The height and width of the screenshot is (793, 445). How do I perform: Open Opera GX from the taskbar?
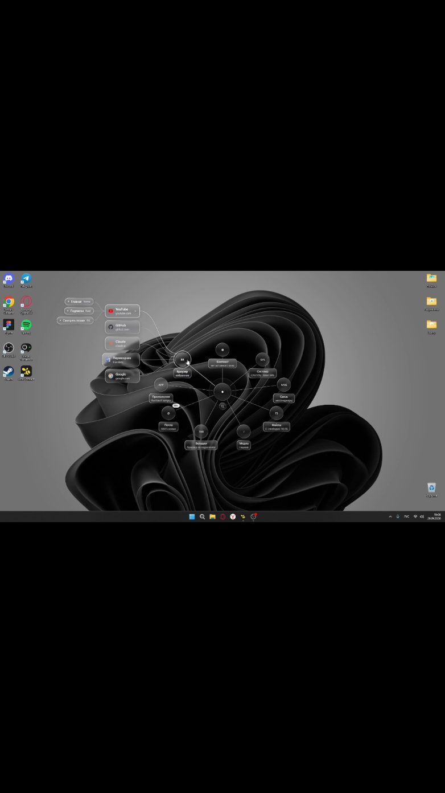[x=222, y=517]
